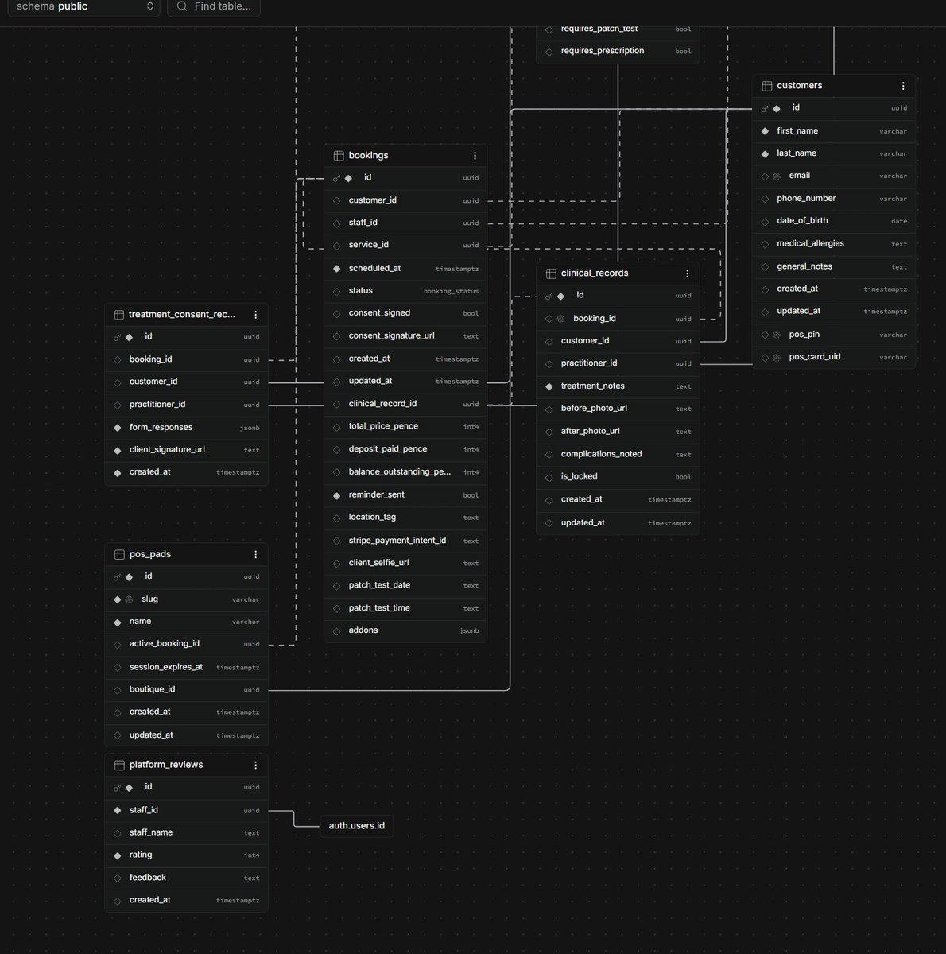
Task: Click the status column with booking_status type
Action: 405,291
